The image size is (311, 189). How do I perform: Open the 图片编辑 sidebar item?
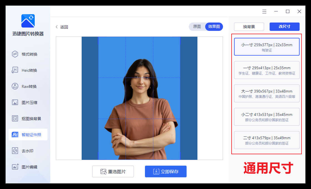click(x=28, y=167)
